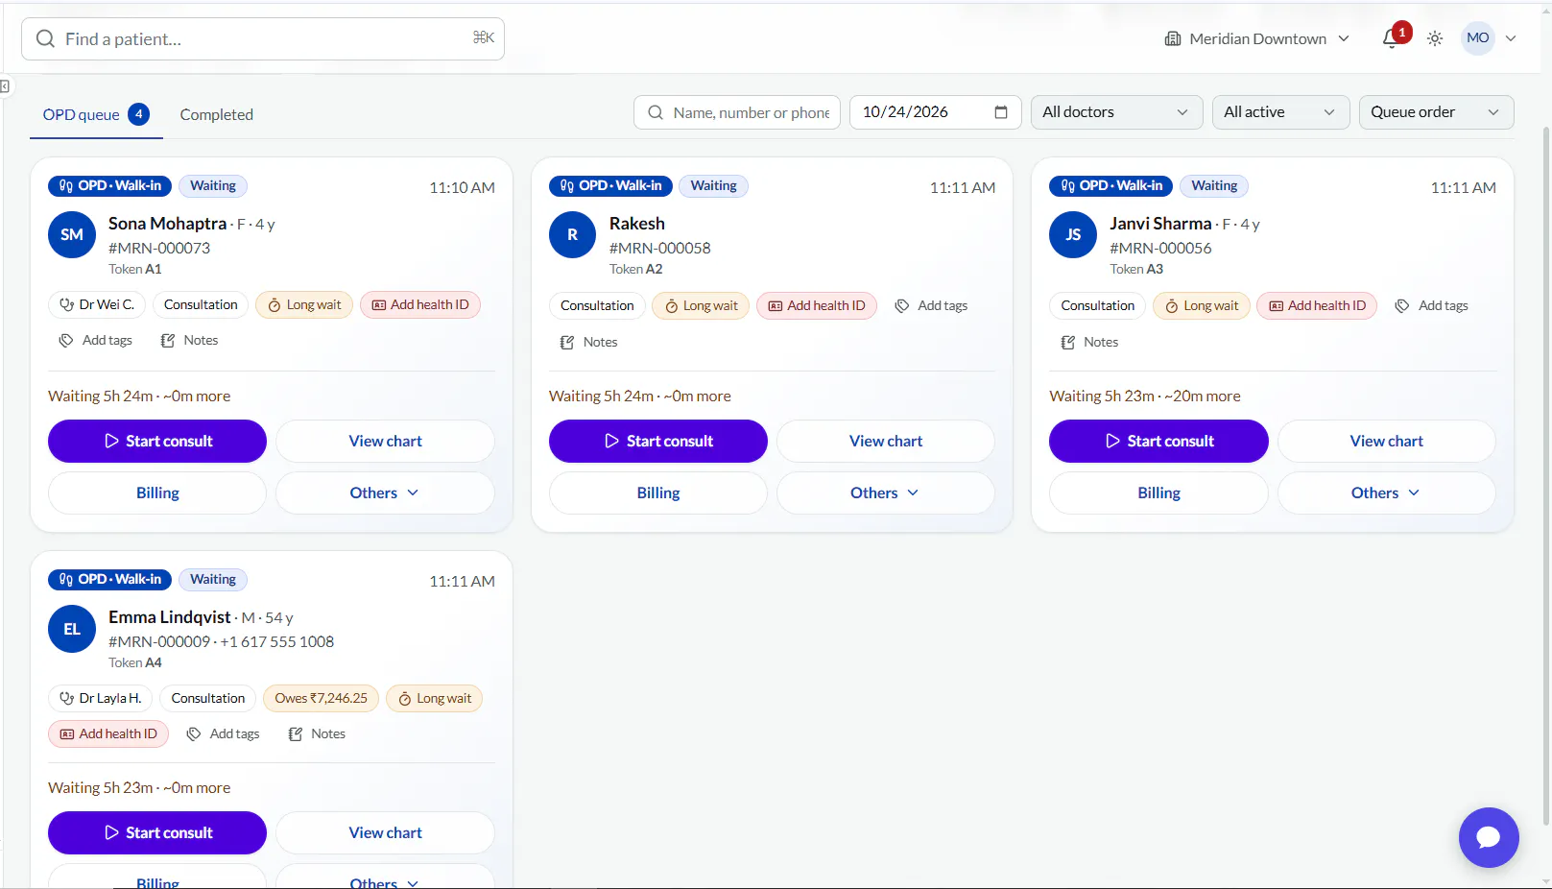Open the All active status dropdown
Screen dimensions: 1552x889
coord(1280,112)
